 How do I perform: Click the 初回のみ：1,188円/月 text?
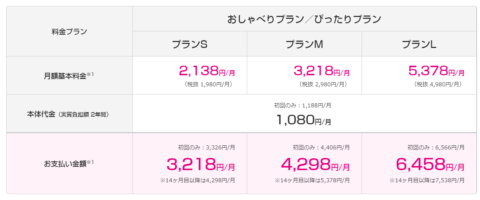[x=303, y=106]
